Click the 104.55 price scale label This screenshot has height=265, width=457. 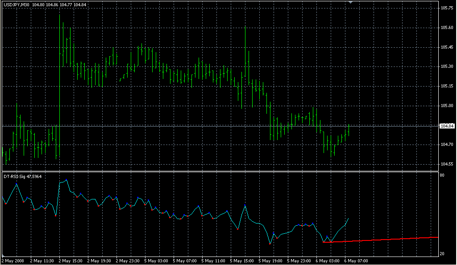(447, 164)
